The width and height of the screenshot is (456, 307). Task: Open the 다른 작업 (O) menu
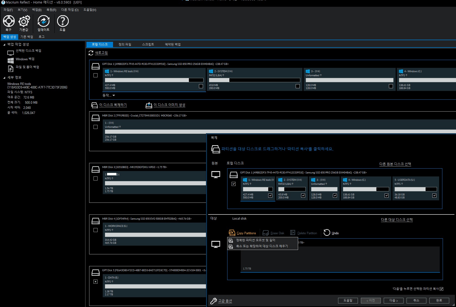tap(70, 10)
